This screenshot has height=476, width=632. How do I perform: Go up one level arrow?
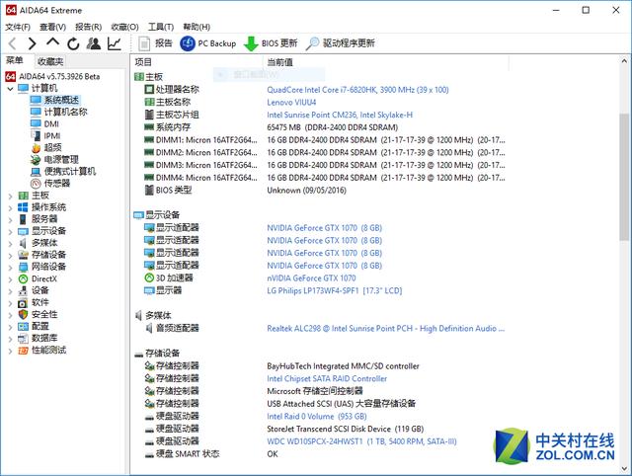pyautogui.click(x=52, y=42)
